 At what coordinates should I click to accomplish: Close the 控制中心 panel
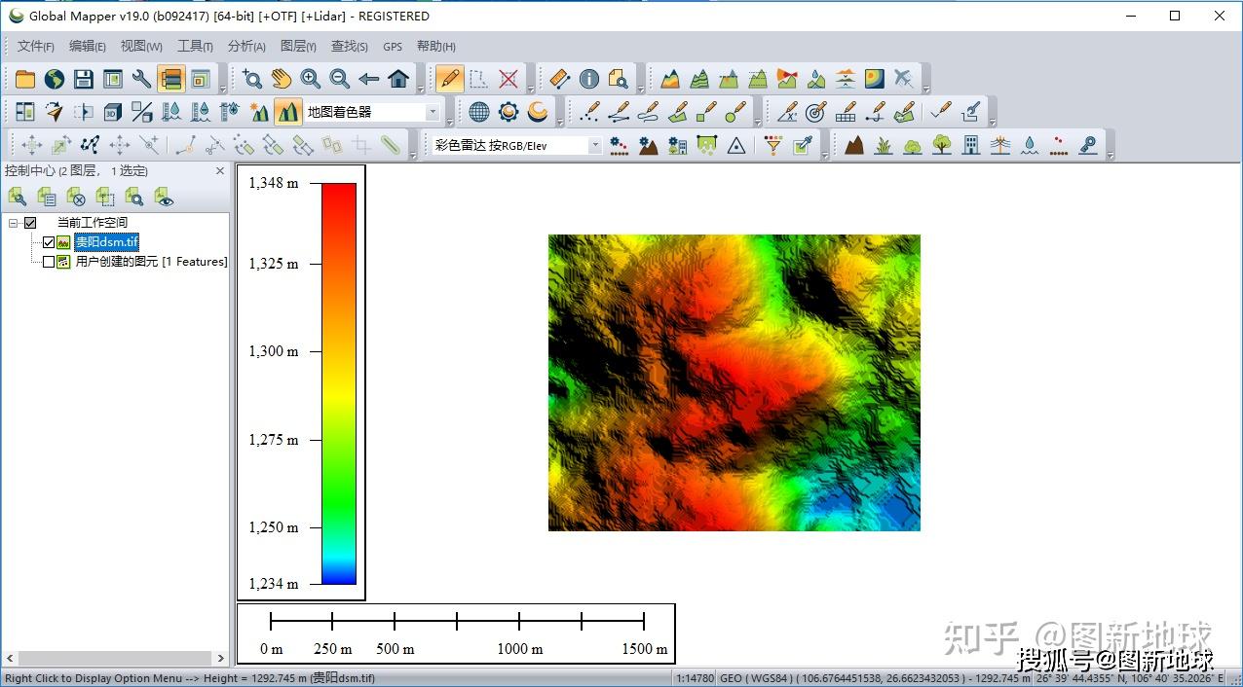pos(220,170)
